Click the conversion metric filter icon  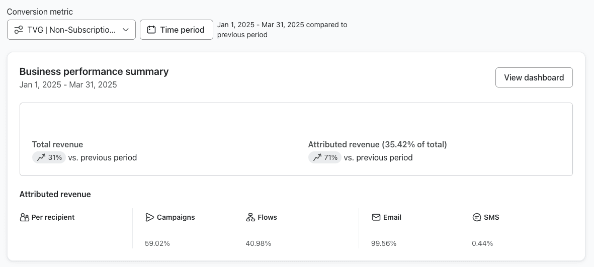[x=19, y=30]
